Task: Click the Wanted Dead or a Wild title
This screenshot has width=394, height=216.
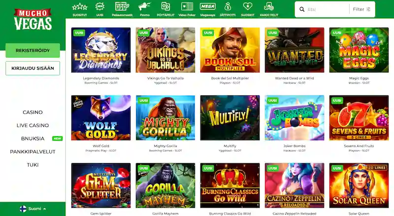Action: [295, 78]
